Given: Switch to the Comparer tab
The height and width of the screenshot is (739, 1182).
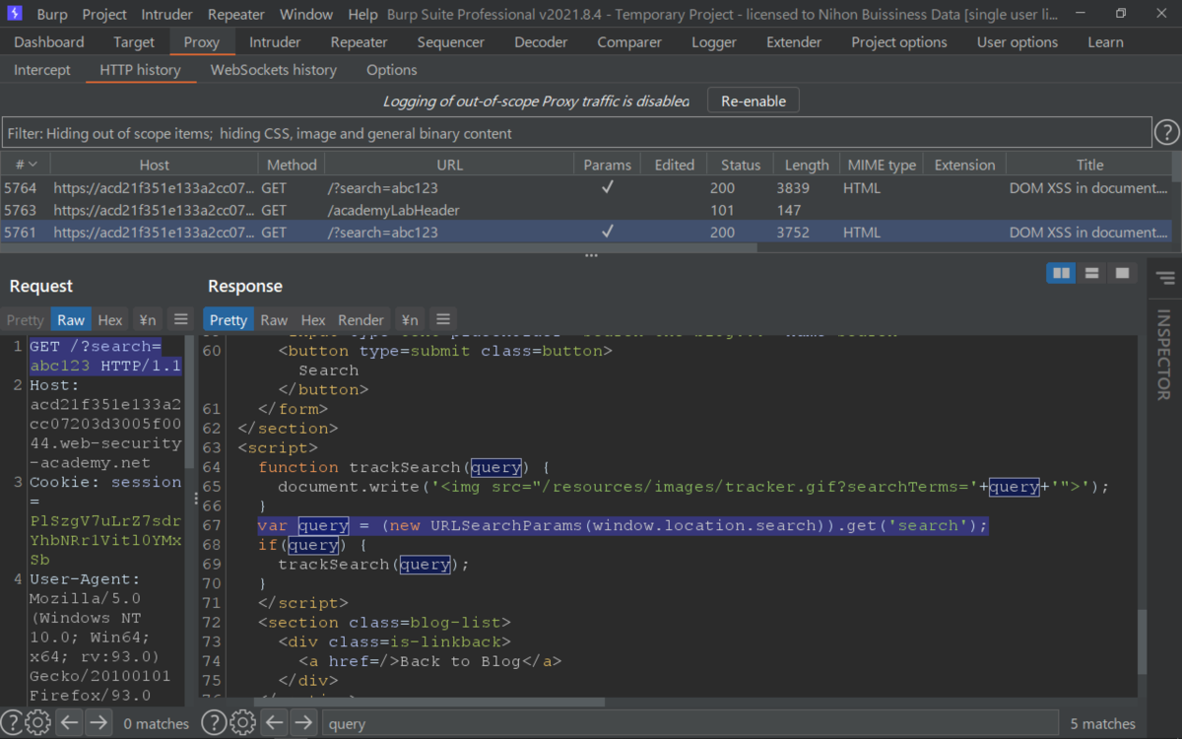Looking at the screenshot, I should (629, 42).
